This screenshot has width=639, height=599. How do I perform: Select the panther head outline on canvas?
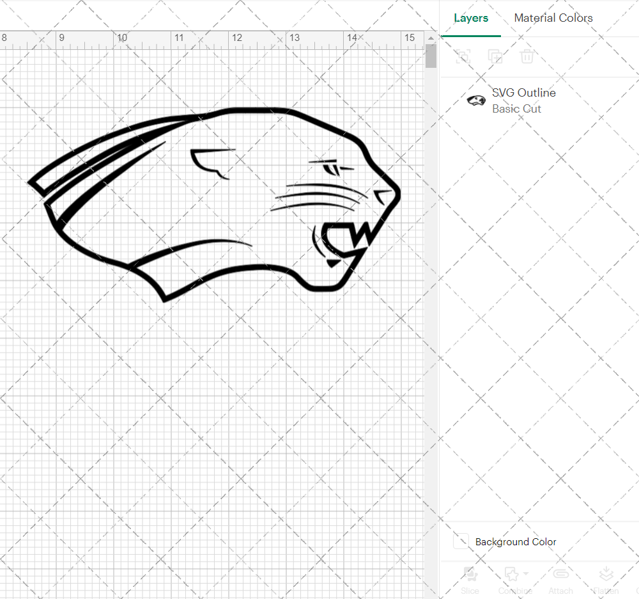click(214, 205)
